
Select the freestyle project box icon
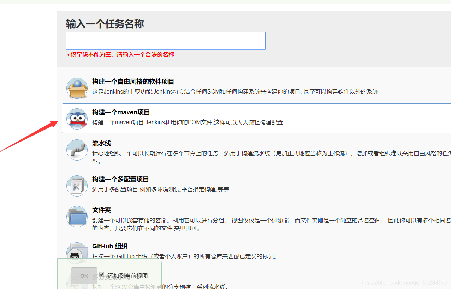[77, 88]
